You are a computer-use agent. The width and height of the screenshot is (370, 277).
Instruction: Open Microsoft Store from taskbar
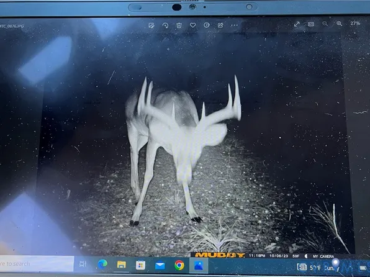pyautogui.click(x=140, y=265)
